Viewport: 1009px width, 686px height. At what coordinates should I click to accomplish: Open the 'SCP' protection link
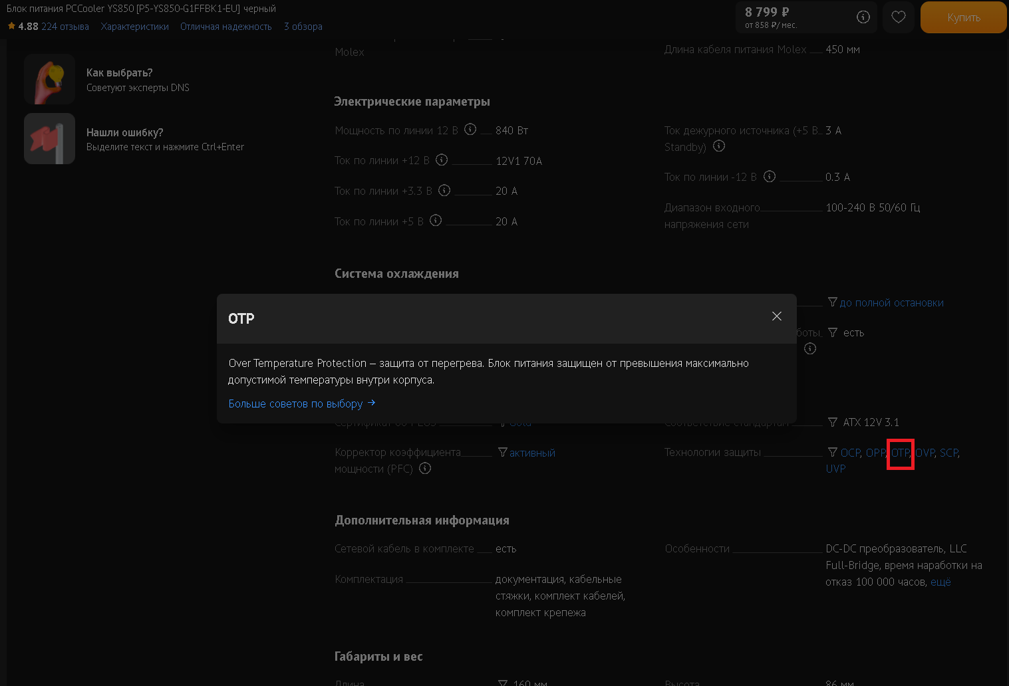coord(949,453)
